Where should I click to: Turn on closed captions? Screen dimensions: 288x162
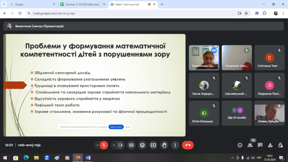coord(131,145)
